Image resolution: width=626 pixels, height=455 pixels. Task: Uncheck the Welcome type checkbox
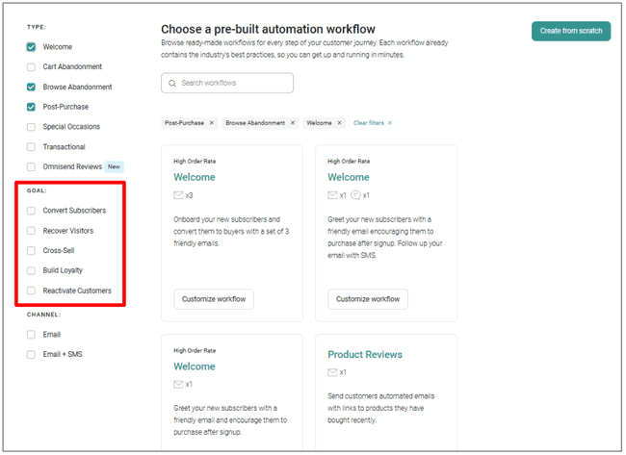(x=32, y=47)
